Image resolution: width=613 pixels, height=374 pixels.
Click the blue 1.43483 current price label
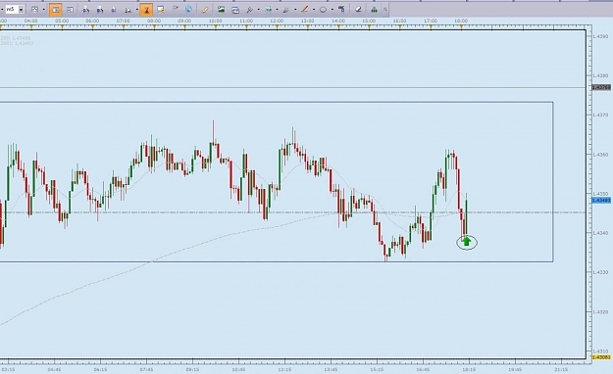click(x=601, y=201)
